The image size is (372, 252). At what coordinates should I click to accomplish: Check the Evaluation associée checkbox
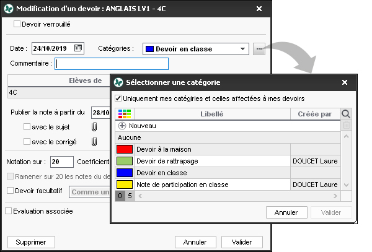(x=8, y=211)
